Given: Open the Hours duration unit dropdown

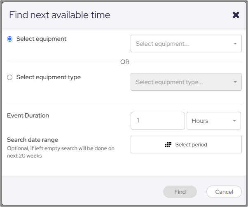Looking at the screenshot, I should [x=210, y=121].
